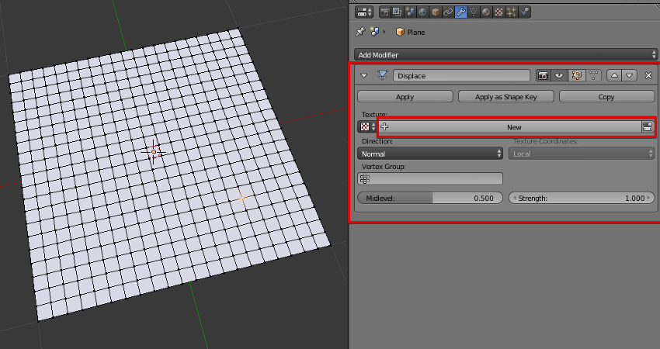The image size is (660, 349).
Task: Show the texture settings icon next to New
Action: point(647,127)
